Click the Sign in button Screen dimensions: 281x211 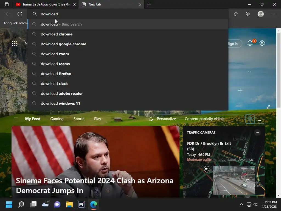pos(235,44)
